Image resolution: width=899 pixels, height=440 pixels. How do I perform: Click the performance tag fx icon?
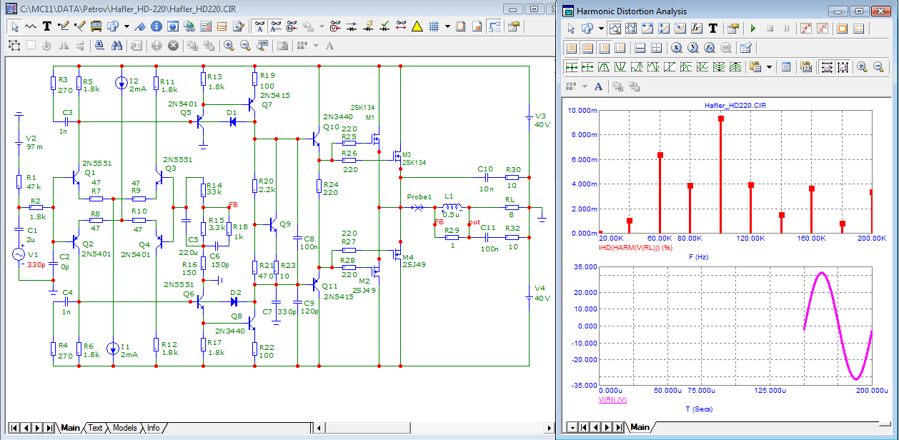(697, 29)
